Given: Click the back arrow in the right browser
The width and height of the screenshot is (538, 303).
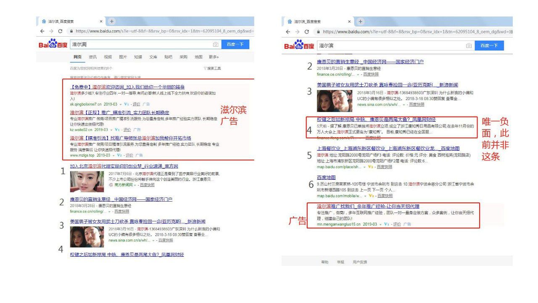Looking at the screenshot, I should [x=288, y=32].
